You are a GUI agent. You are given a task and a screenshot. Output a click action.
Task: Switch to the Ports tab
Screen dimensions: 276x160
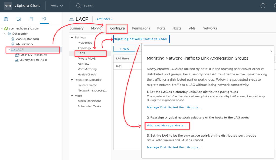[x=161, y=28]
